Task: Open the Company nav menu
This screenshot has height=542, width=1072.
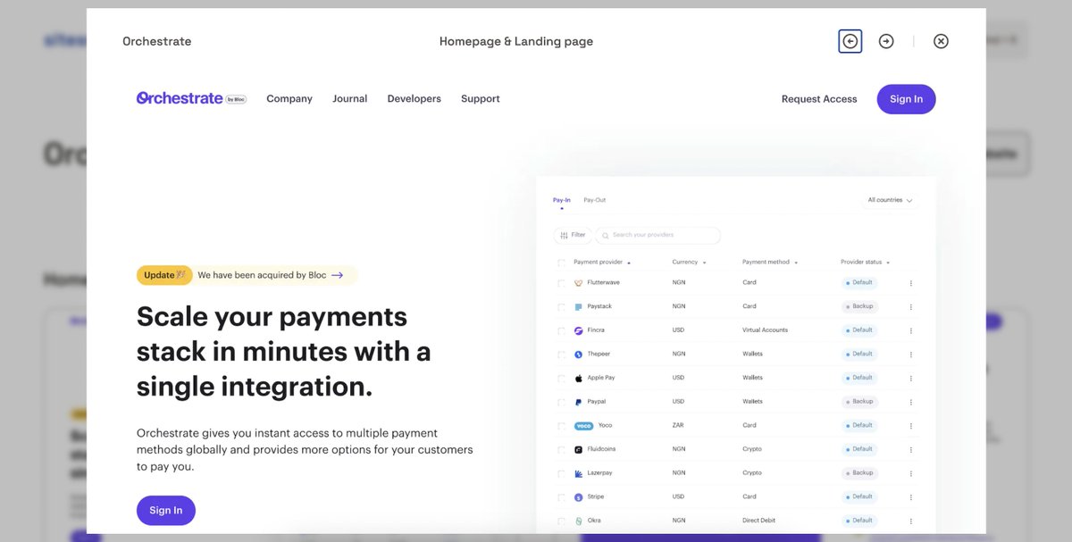Action: point(289,99)
